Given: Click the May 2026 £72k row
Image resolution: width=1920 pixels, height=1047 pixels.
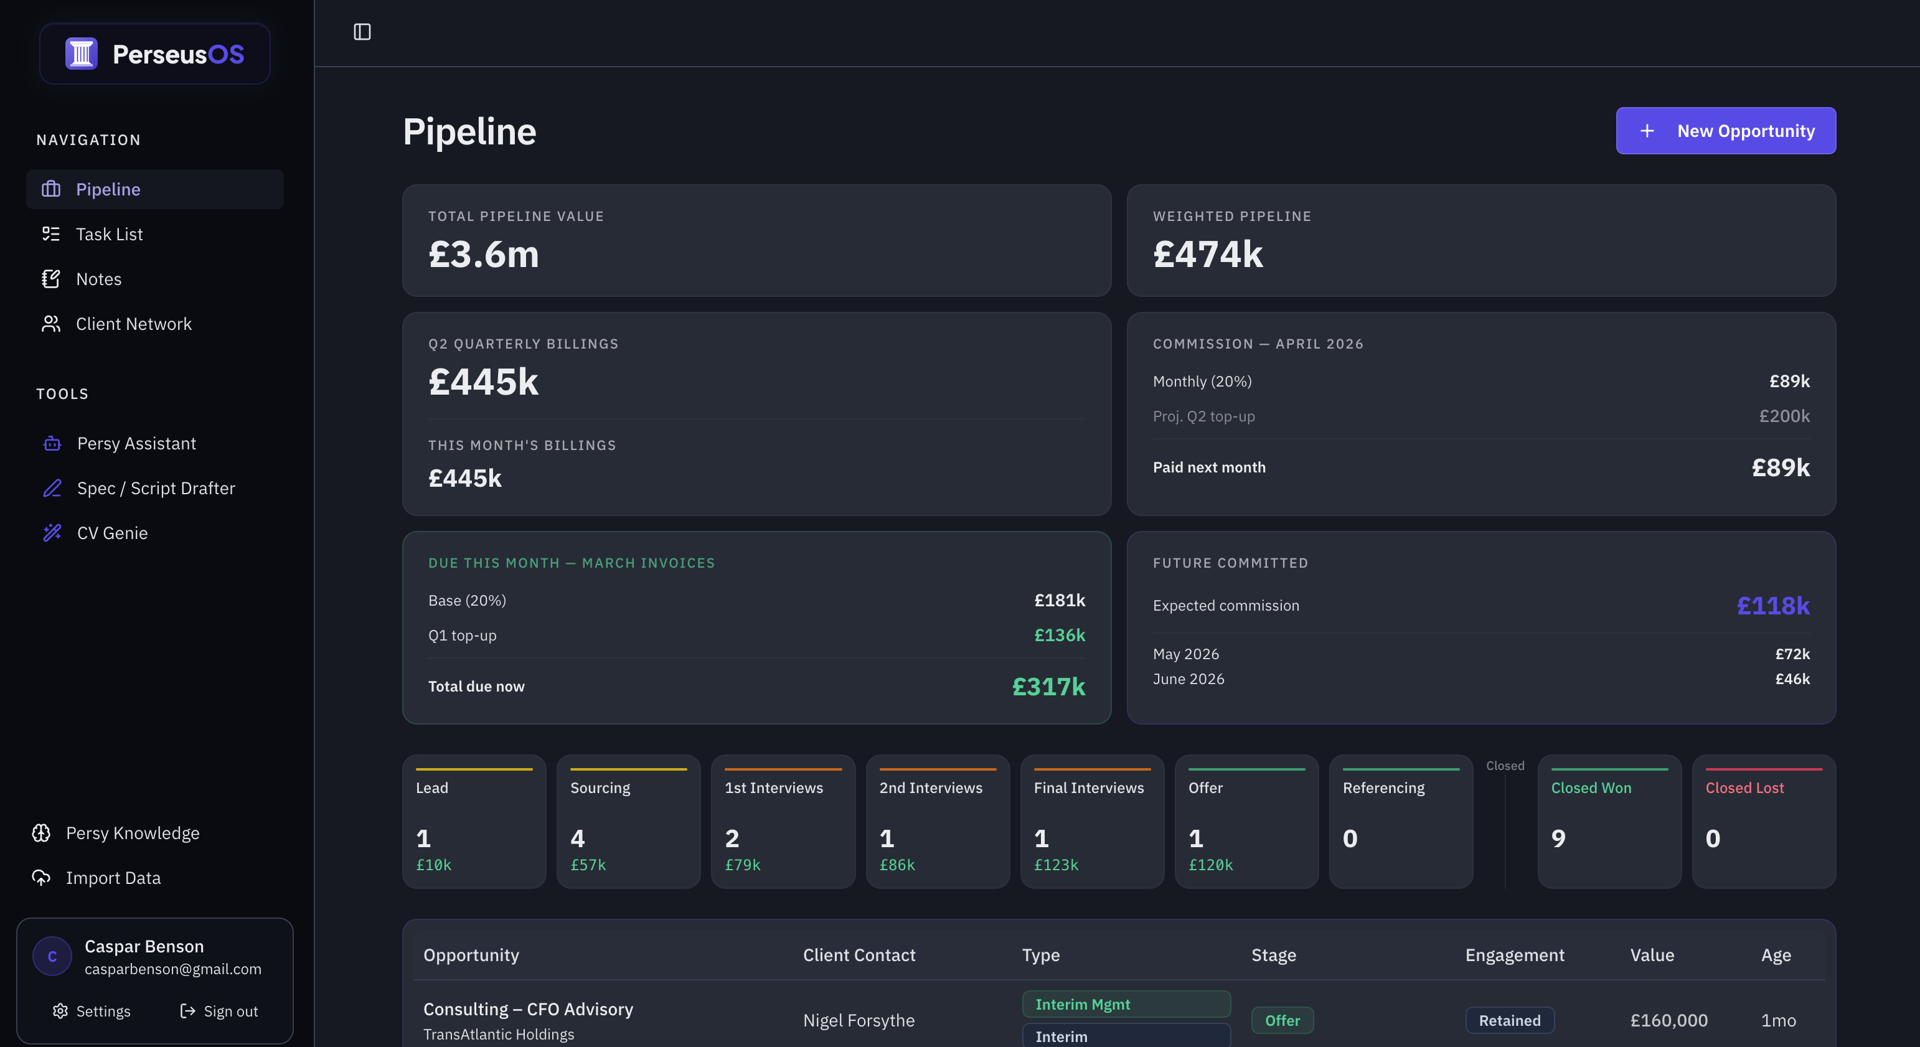Looking at the screenshot, I should [1481, 654].
